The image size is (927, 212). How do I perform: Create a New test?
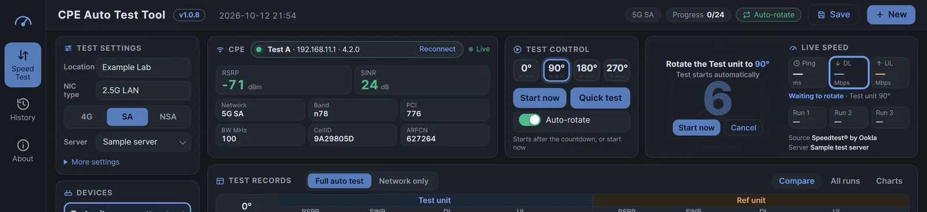point(891,15)
